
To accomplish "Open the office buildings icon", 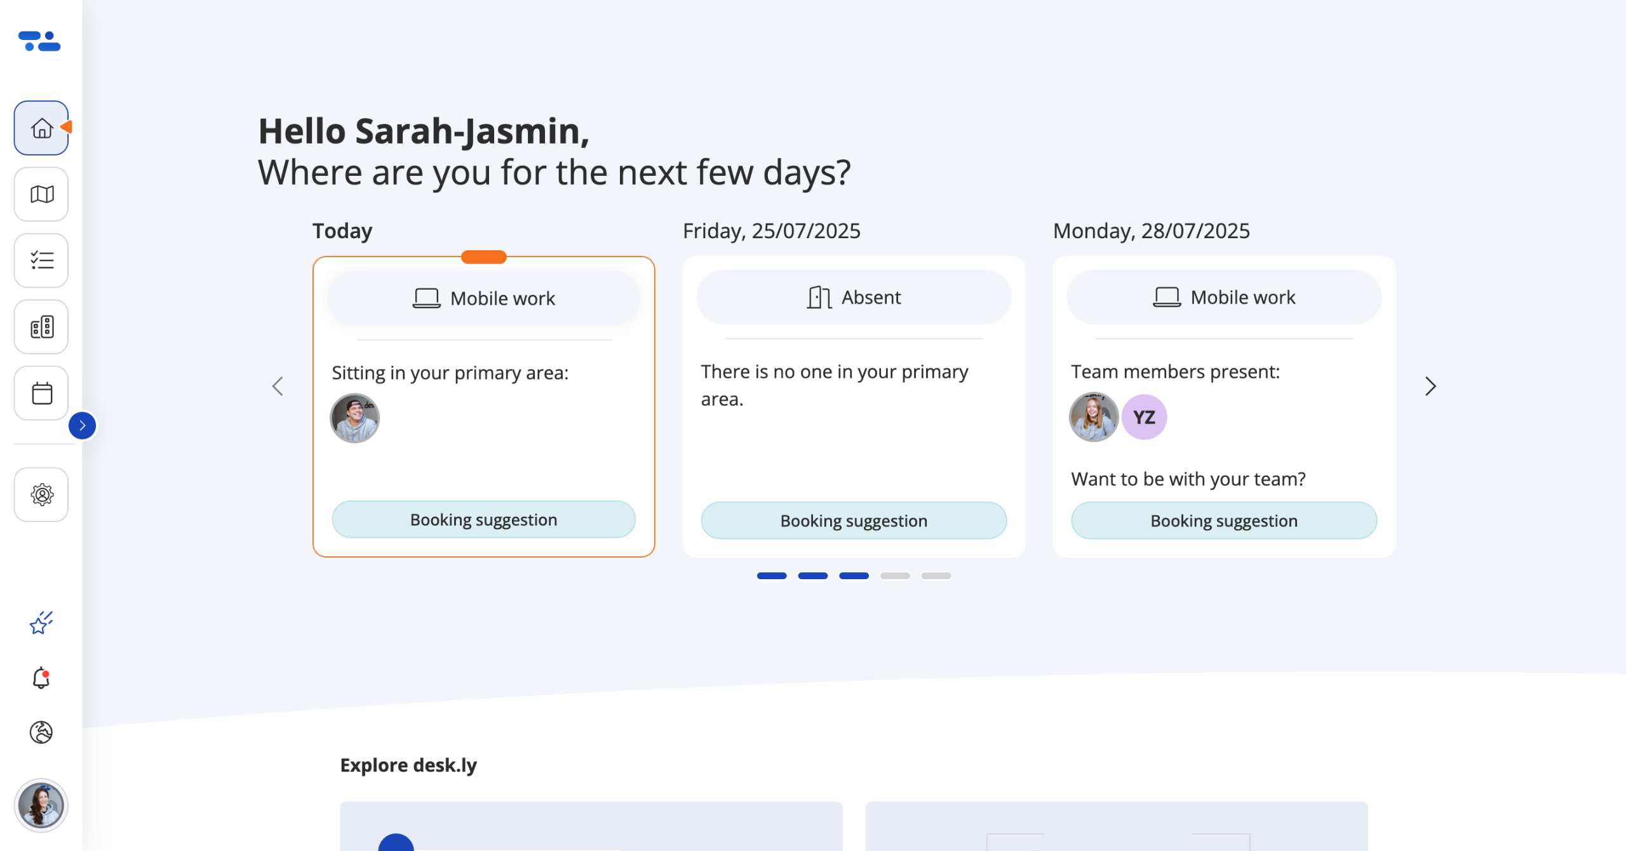I will 41,327.
